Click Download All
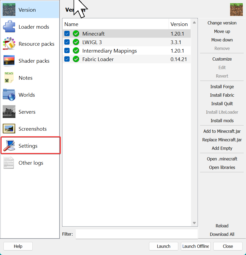The height and width of the screenshot is (255, 246). [222, 234]
